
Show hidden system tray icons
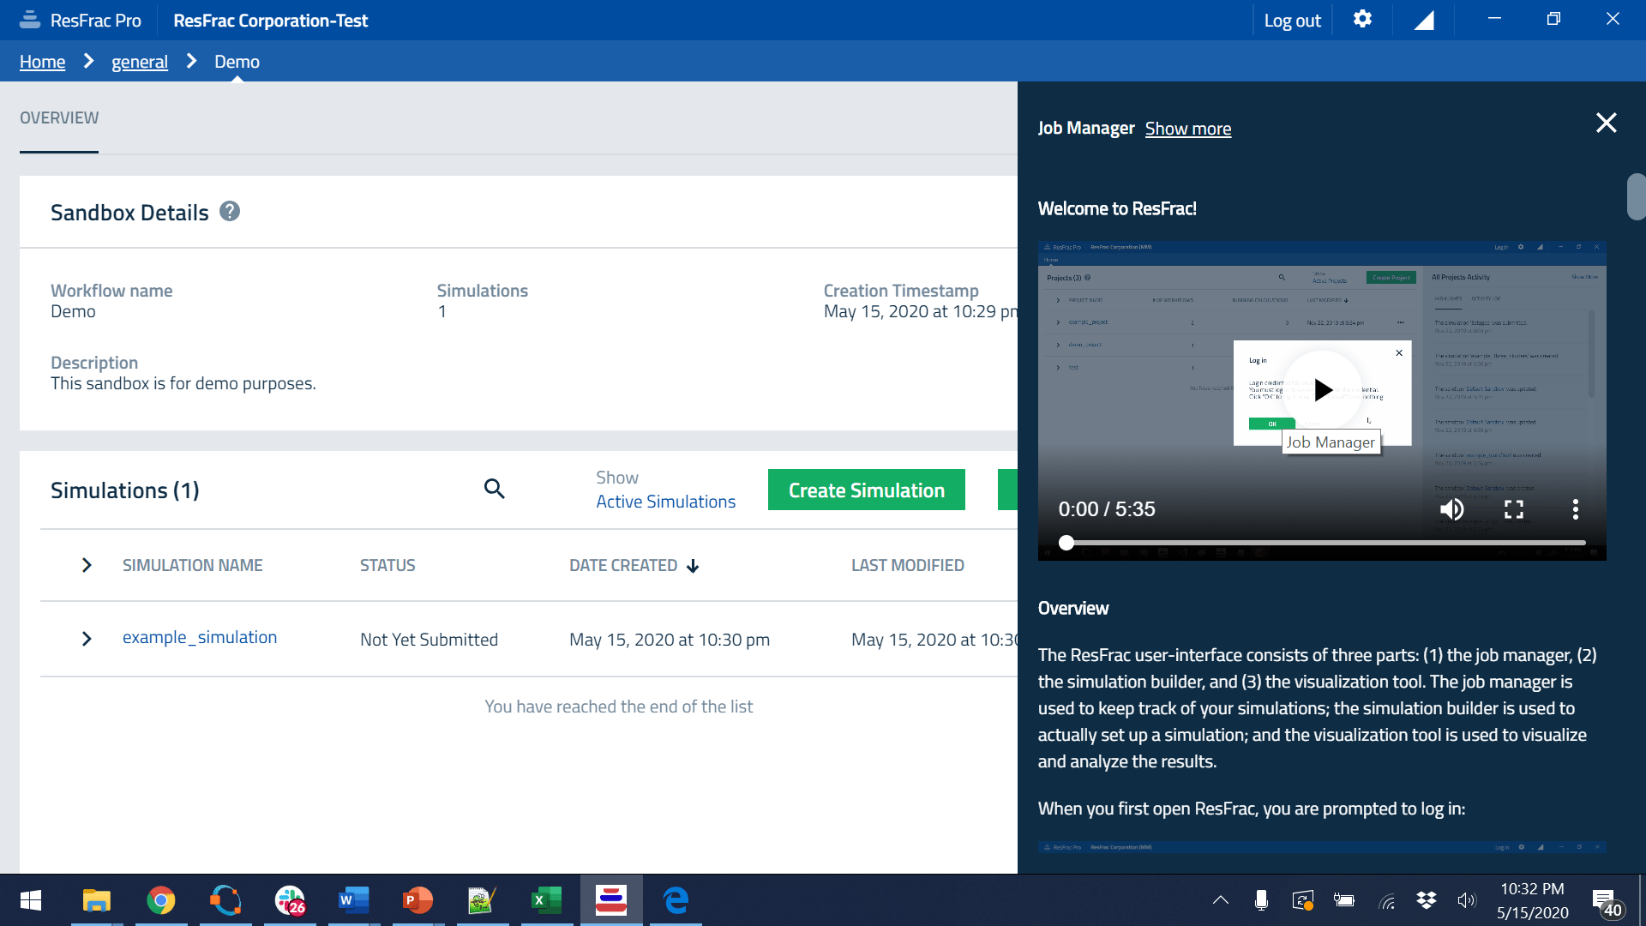1221,900
